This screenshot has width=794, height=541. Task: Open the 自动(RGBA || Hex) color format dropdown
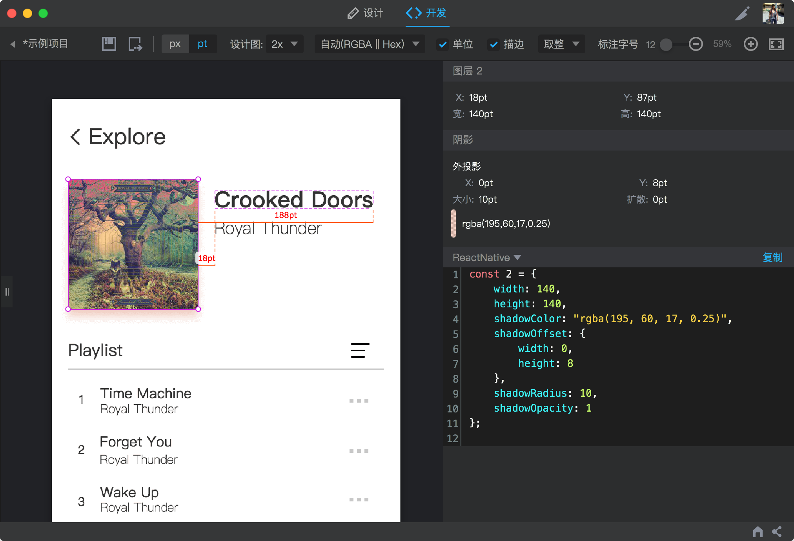[x=370, y=44]
